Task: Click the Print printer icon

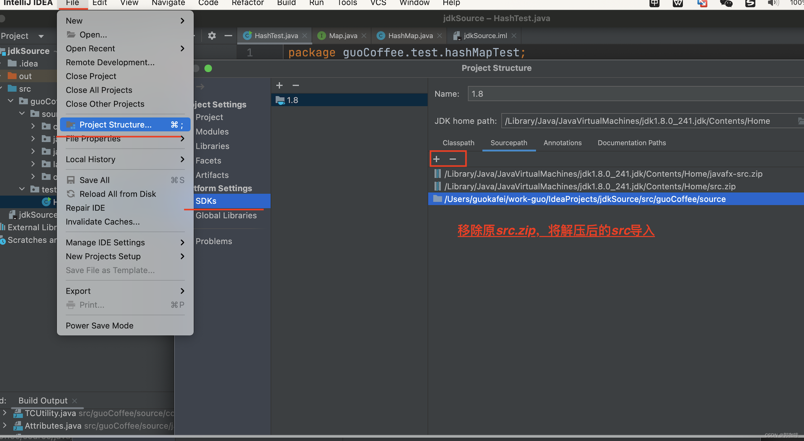Action: (71, 305)
